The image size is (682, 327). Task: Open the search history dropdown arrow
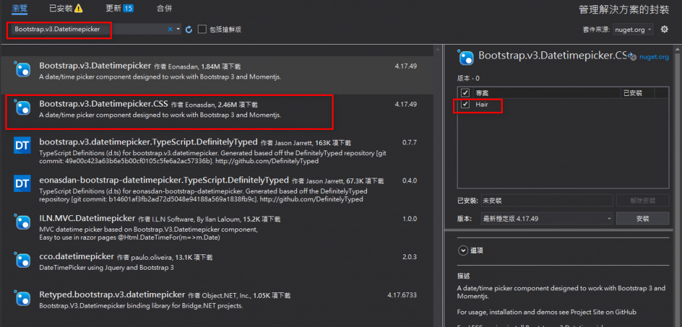[178, 29]
